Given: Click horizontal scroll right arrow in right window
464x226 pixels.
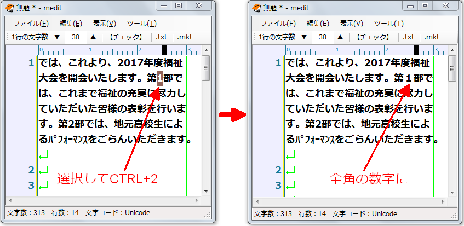Looking at the screenshot, I should [444, 201].
